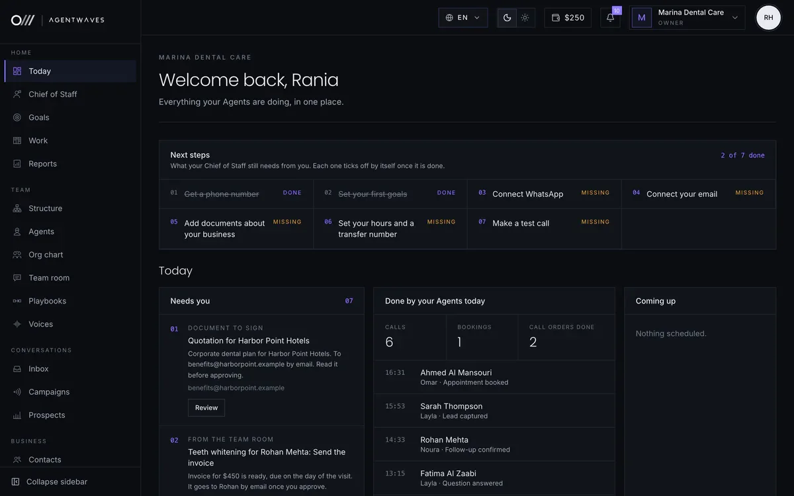This screenshot has width=794, height=496.
Task: Open Set your hours and transfer number step
Action: point(390,229)
